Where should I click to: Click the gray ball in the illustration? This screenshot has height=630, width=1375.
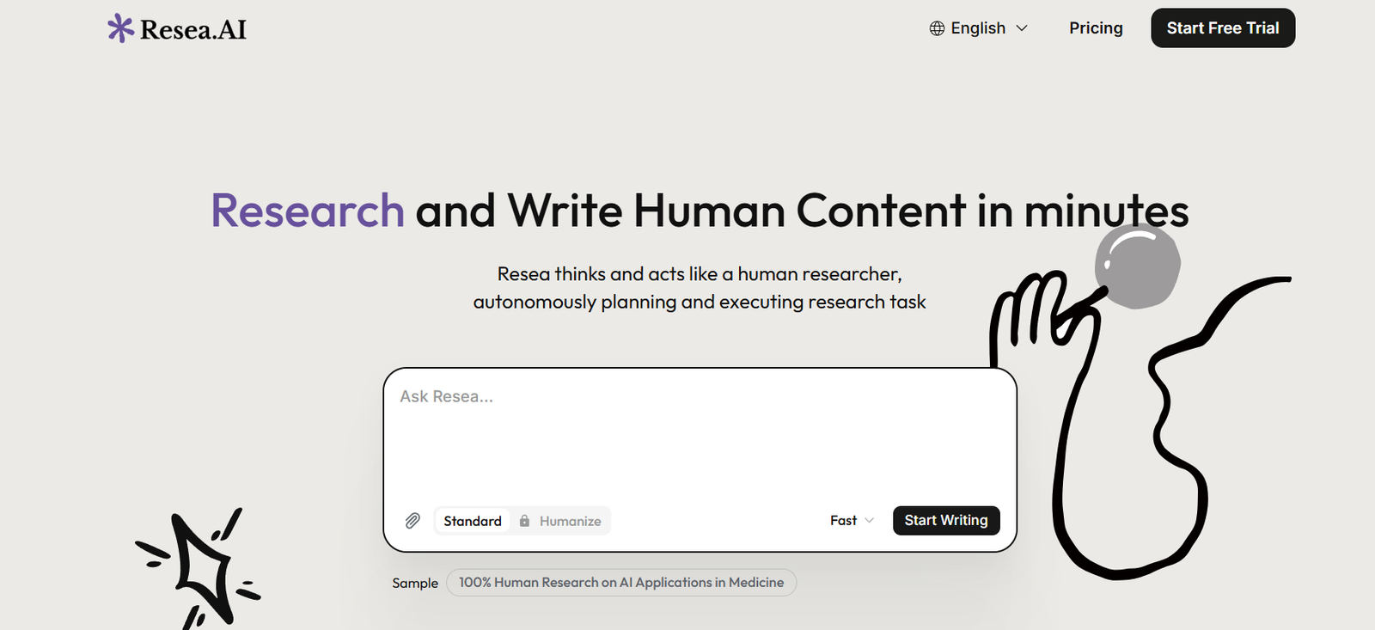(x=1137, y=266)
